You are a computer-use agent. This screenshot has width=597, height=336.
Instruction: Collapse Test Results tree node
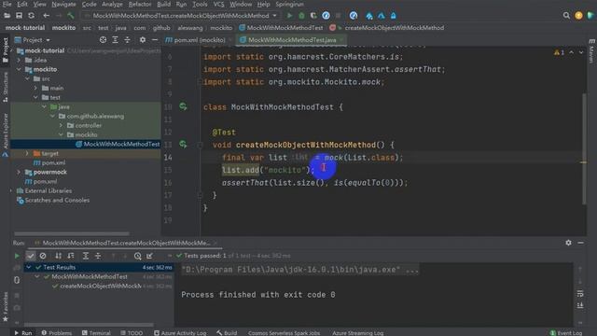click(x=29, y=268)
